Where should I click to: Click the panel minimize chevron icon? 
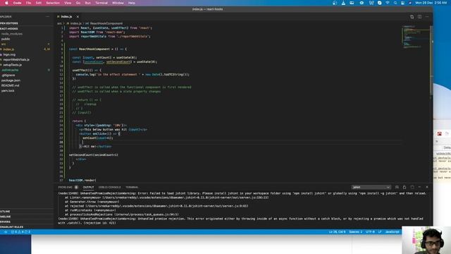(x=420, y=187)
